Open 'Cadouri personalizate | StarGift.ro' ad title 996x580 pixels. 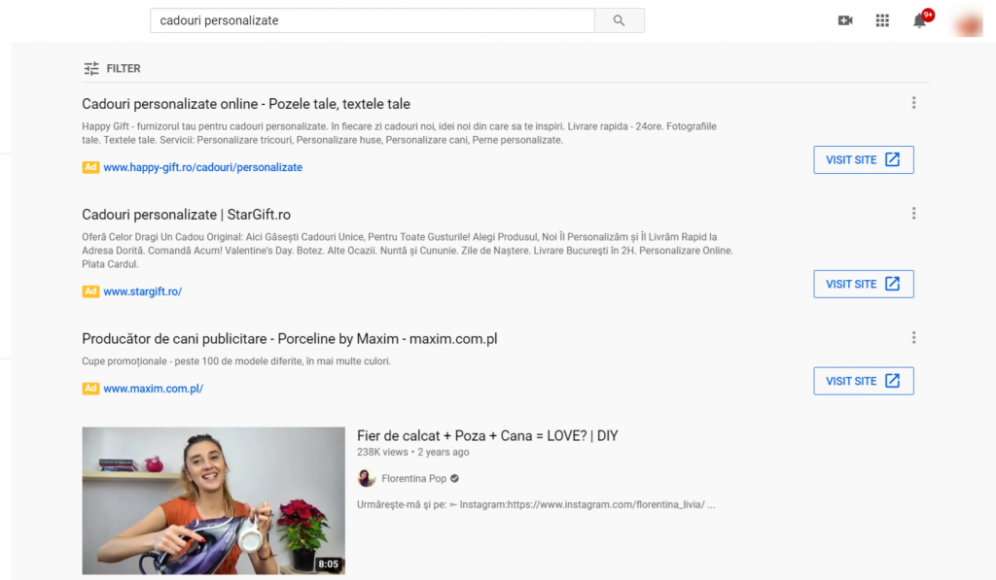[186, 215]
